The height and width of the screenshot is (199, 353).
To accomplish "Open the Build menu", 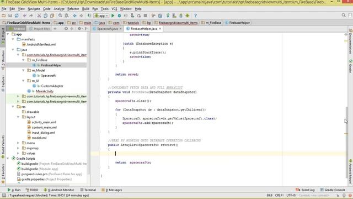I will 85,9.
